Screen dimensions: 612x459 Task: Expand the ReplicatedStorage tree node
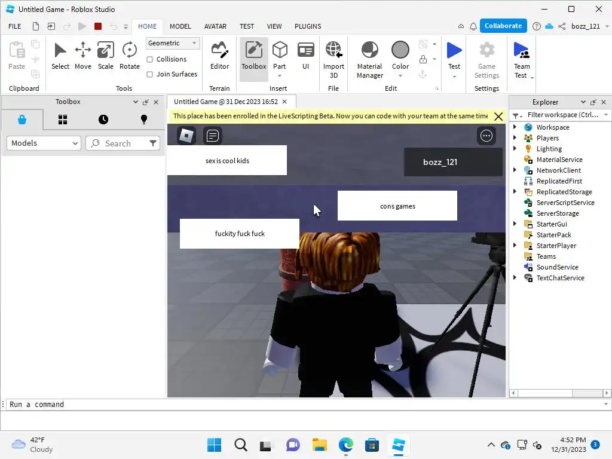pos(515,191)
